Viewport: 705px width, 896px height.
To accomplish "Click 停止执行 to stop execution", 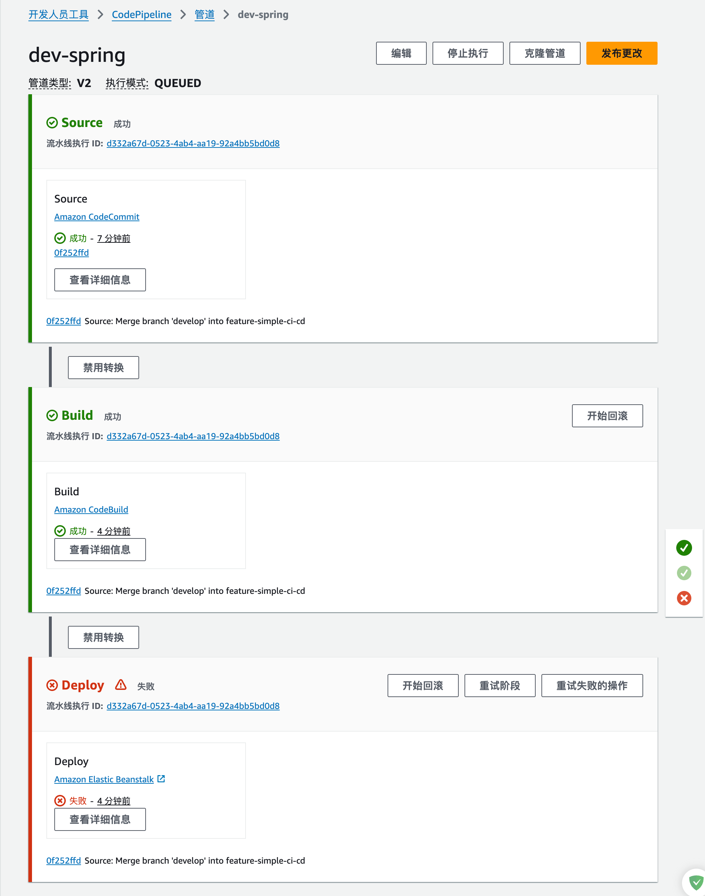I will (x=467, y=53).
